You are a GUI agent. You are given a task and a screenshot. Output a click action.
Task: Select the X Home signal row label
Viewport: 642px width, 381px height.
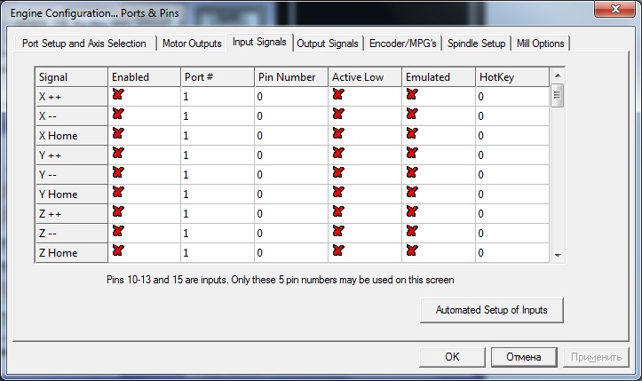71,136
